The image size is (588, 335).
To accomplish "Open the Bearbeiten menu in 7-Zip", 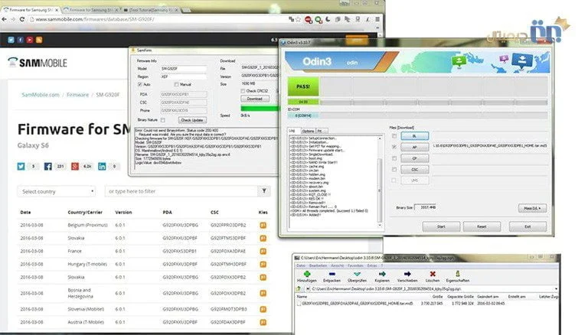I will (318, 265).
